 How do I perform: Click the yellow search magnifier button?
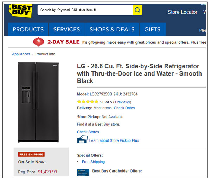(x=138, y=10)
